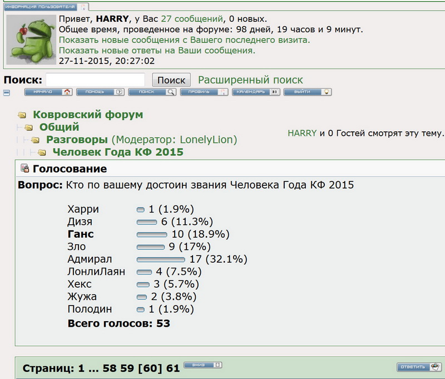Click the Хекс poll option
The width and height of the screenshot is (445, 379).
point(80,284)
